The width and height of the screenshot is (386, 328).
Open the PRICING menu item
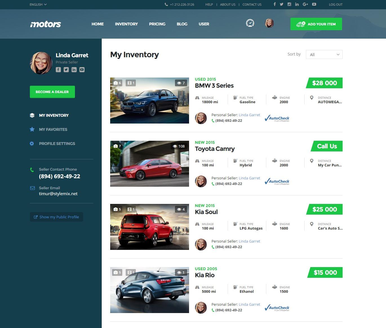click(157, 24)
